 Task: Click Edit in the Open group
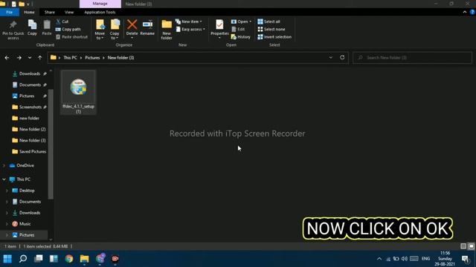point(238,30)
